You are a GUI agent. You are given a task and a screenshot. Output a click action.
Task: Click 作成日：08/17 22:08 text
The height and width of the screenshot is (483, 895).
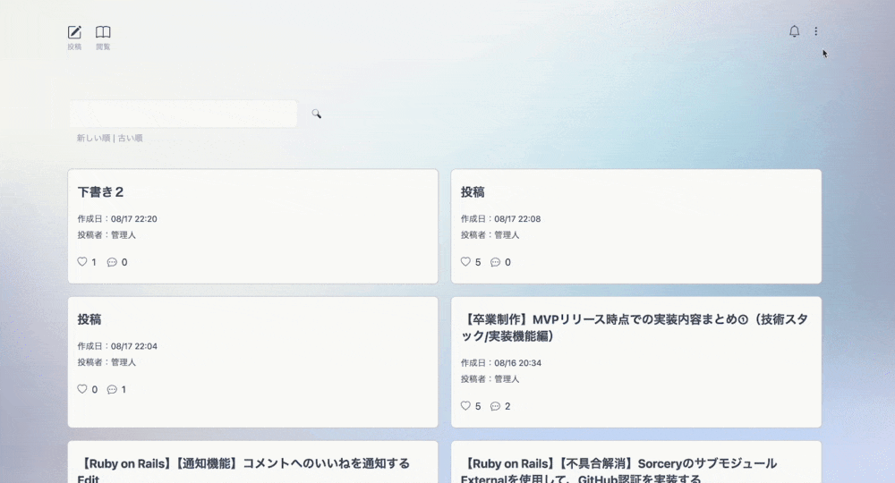(500, 219)
